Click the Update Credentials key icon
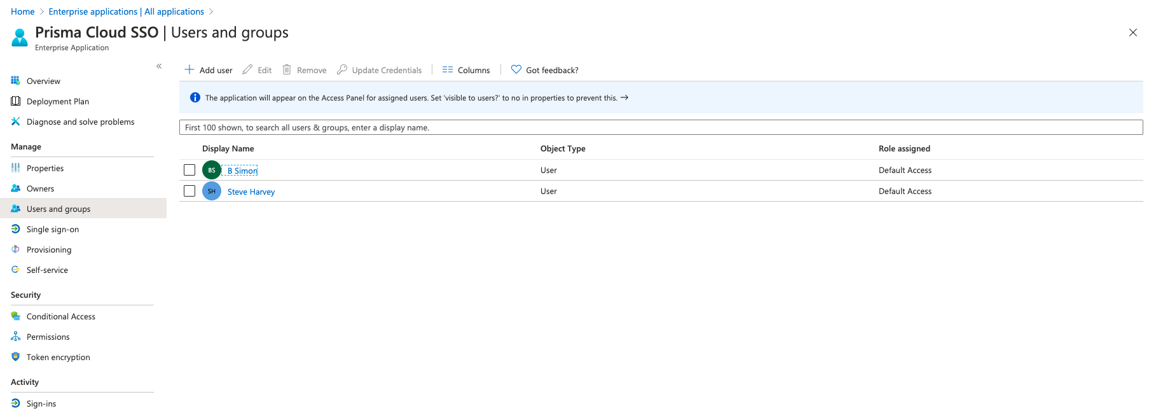 342,70
